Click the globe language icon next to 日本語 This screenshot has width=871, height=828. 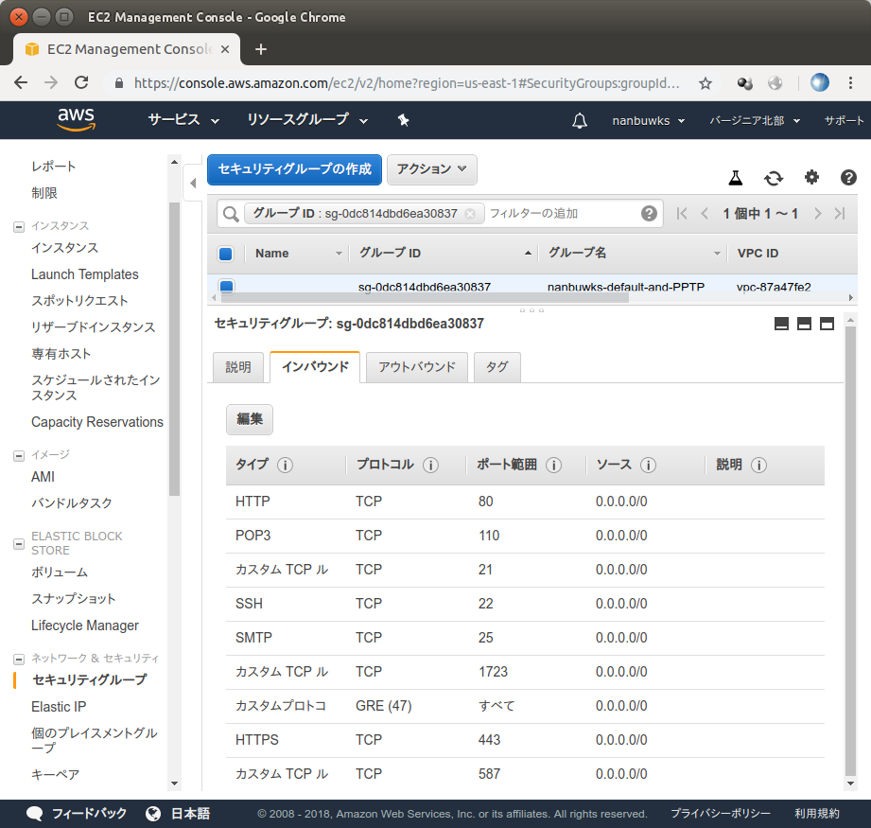pos(153,813)
